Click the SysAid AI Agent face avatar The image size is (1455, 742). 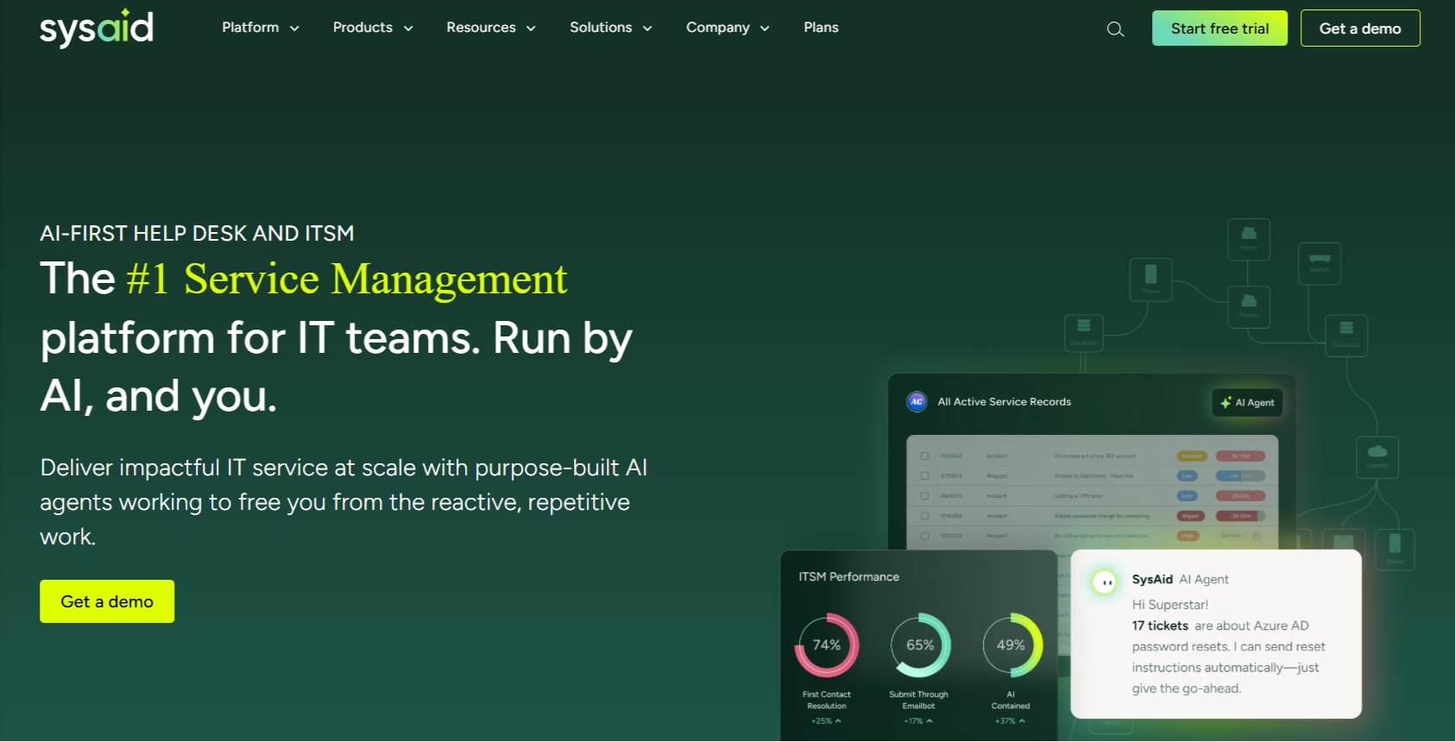[x=1105, y=582]
